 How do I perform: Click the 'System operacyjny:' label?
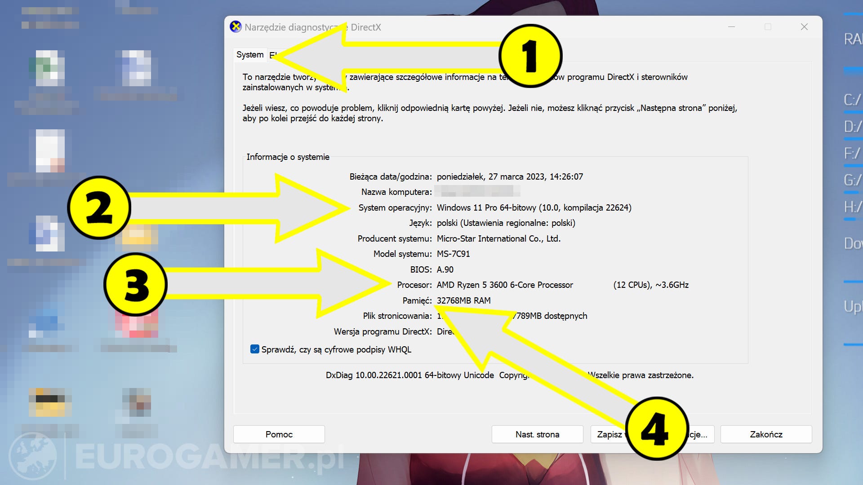click(395, 207)
